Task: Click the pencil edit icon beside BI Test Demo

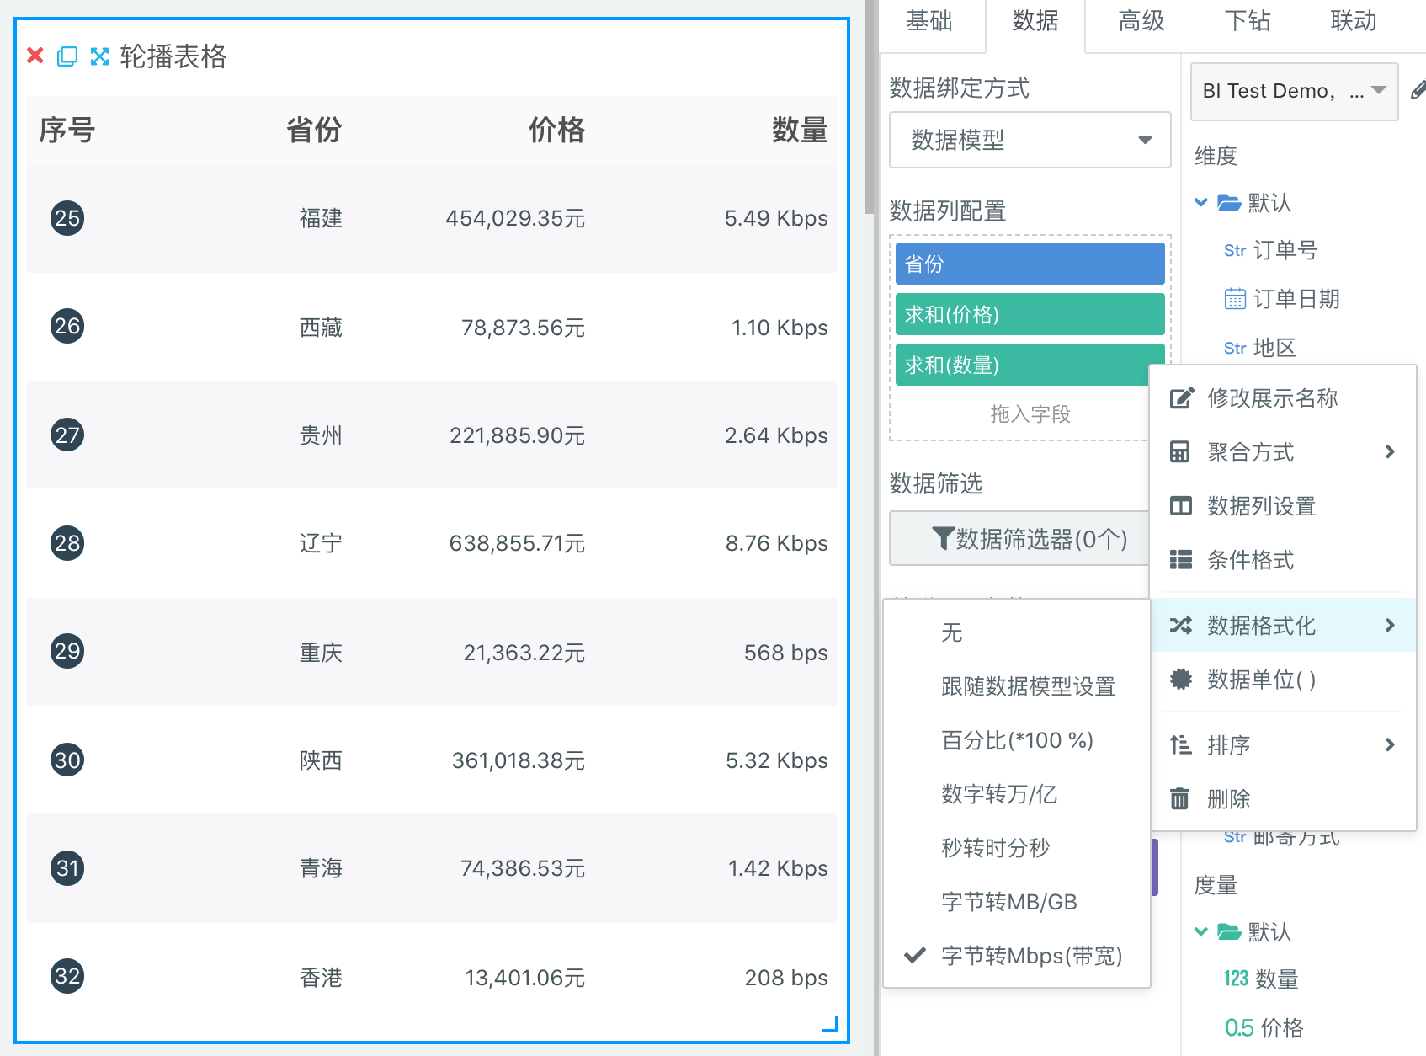Action: (1418, 89)
